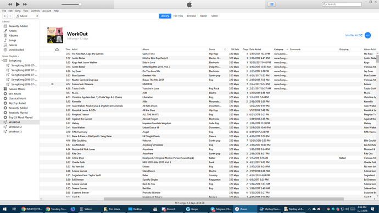The width and height of the screenshot is (379, 213).
Task: Open the blue more options button
Action: [x=367, y=35]
